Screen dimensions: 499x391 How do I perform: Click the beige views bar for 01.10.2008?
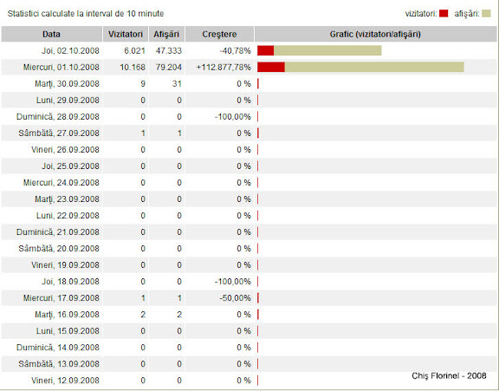374,67
